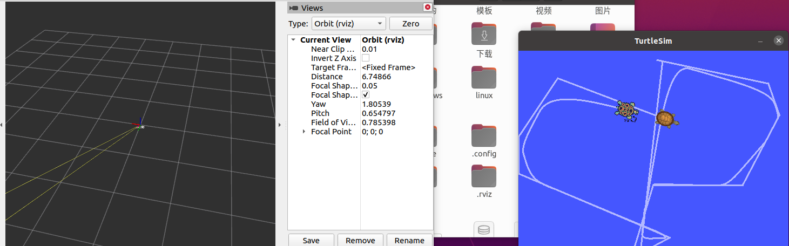Select the Distance value 6.74866

(376, 77)
